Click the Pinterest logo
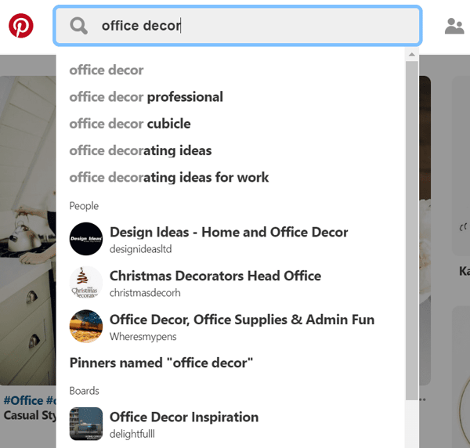Viewport: 470px width, 448px height. (x=21, y=26)
